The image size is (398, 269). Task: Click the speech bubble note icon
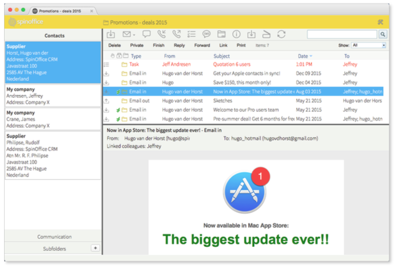click(x=146, y=34)
